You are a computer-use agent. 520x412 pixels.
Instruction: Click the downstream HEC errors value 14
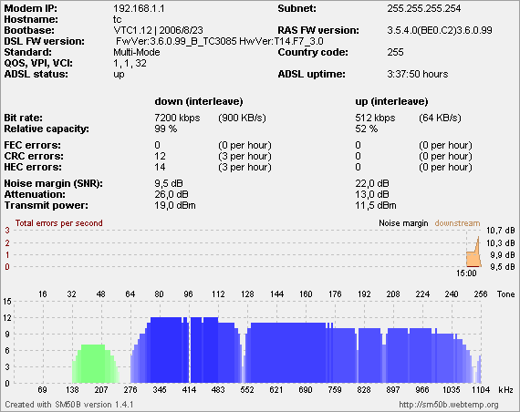pyautogui.click(x=160, y=167)
